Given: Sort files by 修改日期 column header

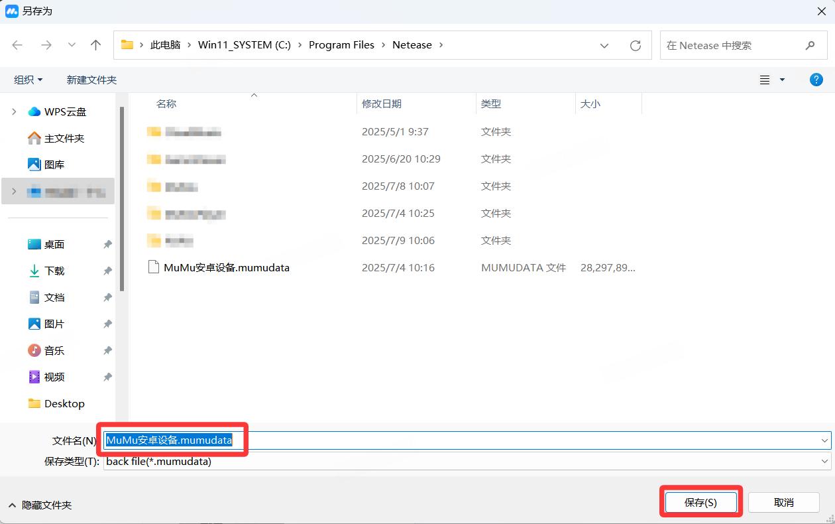Looking at the screenshot, I should coord(382,104).
